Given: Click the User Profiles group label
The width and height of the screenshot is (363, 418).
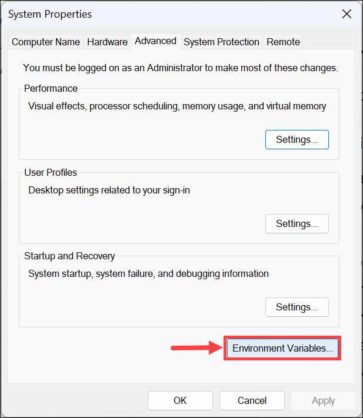Looking at the screenshot, I should pyautogui.click(x=51, y=173).
